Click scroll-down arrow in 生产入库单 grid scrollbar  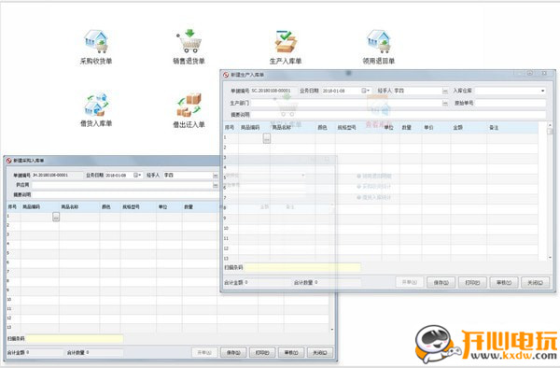coord(550,257)
